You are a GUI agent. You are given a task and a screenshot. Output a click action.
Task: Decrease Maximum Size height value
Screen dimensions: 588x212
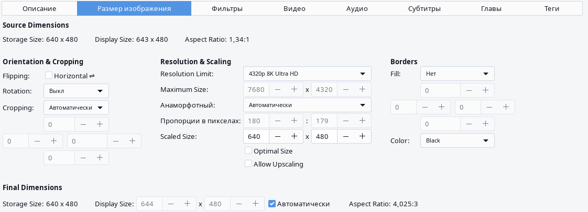point(345,89)
